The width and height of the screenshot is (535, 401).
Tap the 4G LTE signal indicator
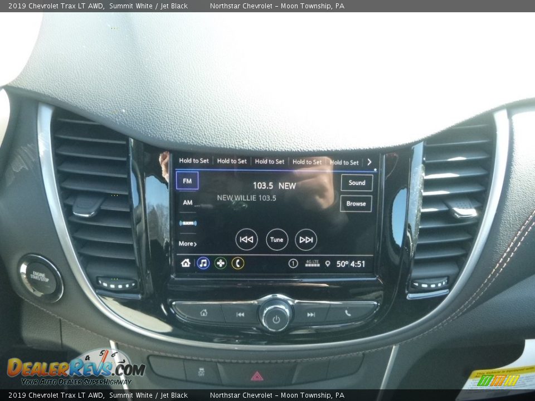click(x=312, y=262)
